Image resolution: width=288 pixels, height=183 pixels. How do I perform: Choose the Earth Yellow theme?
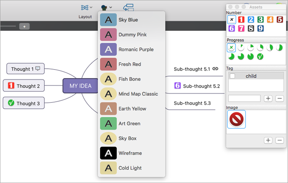[132, 109]
